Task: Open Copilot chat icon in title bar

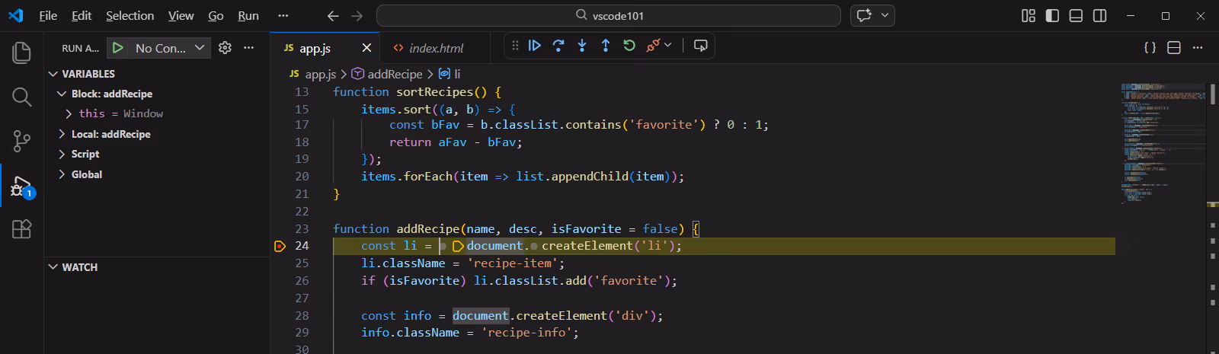Action: (x=864, y=16)
